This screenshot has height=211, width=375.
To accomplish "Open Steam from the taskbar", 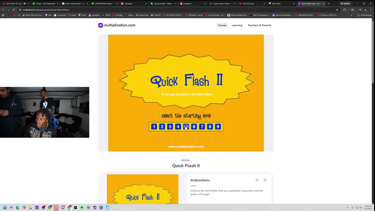I will pos(95,207).
